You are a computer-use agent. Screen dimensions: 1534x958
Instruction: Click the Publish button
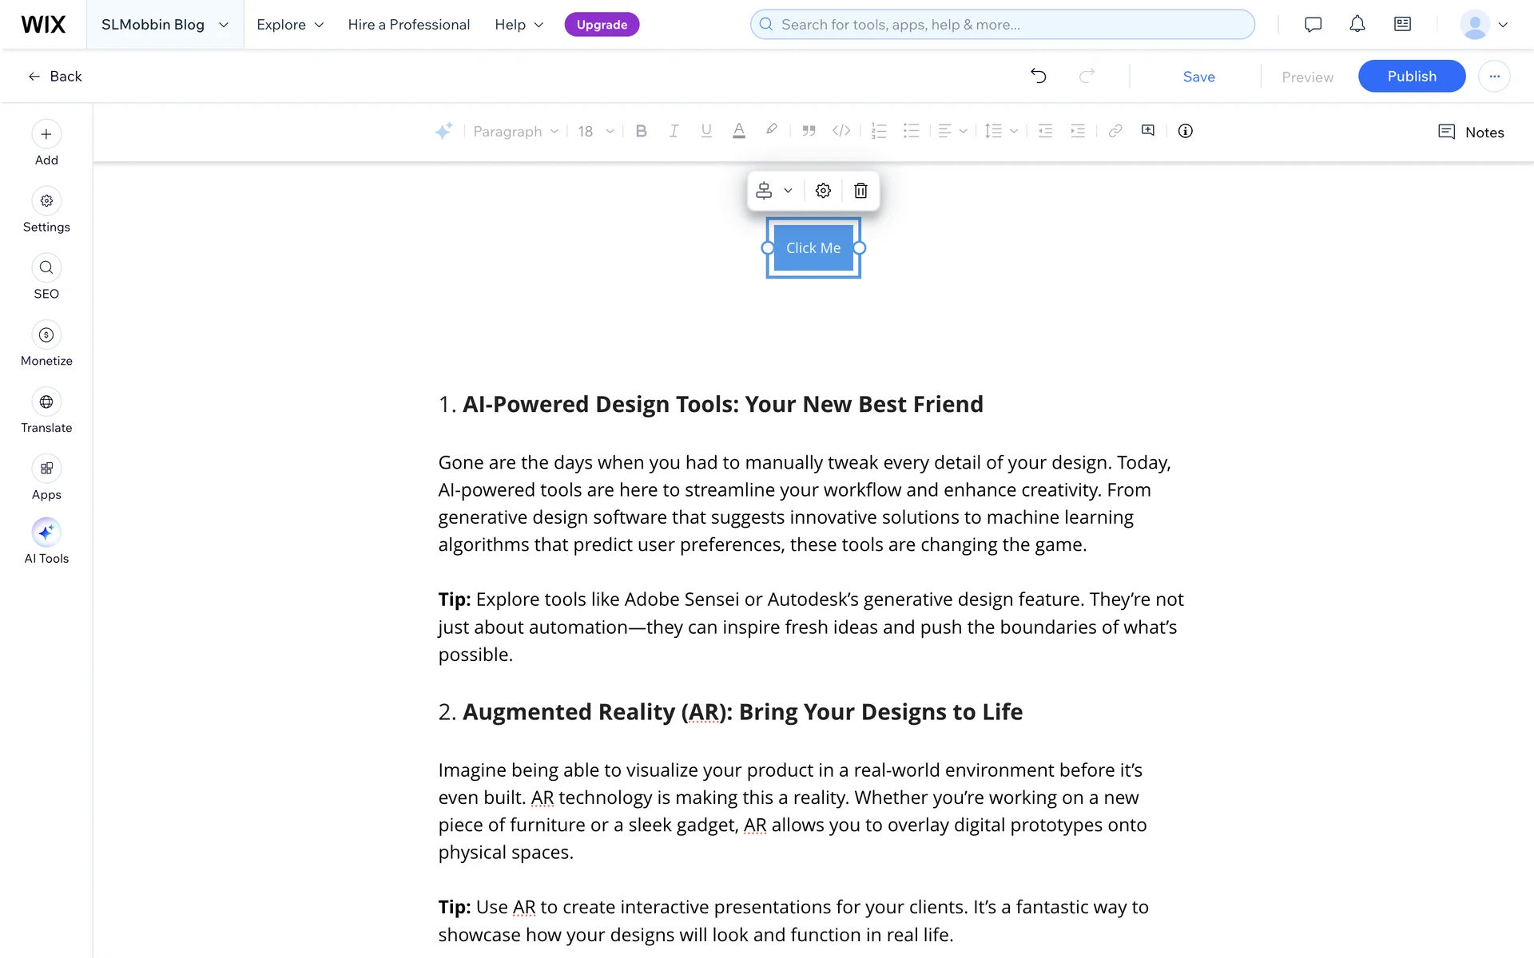click(x=1411, y=77)
